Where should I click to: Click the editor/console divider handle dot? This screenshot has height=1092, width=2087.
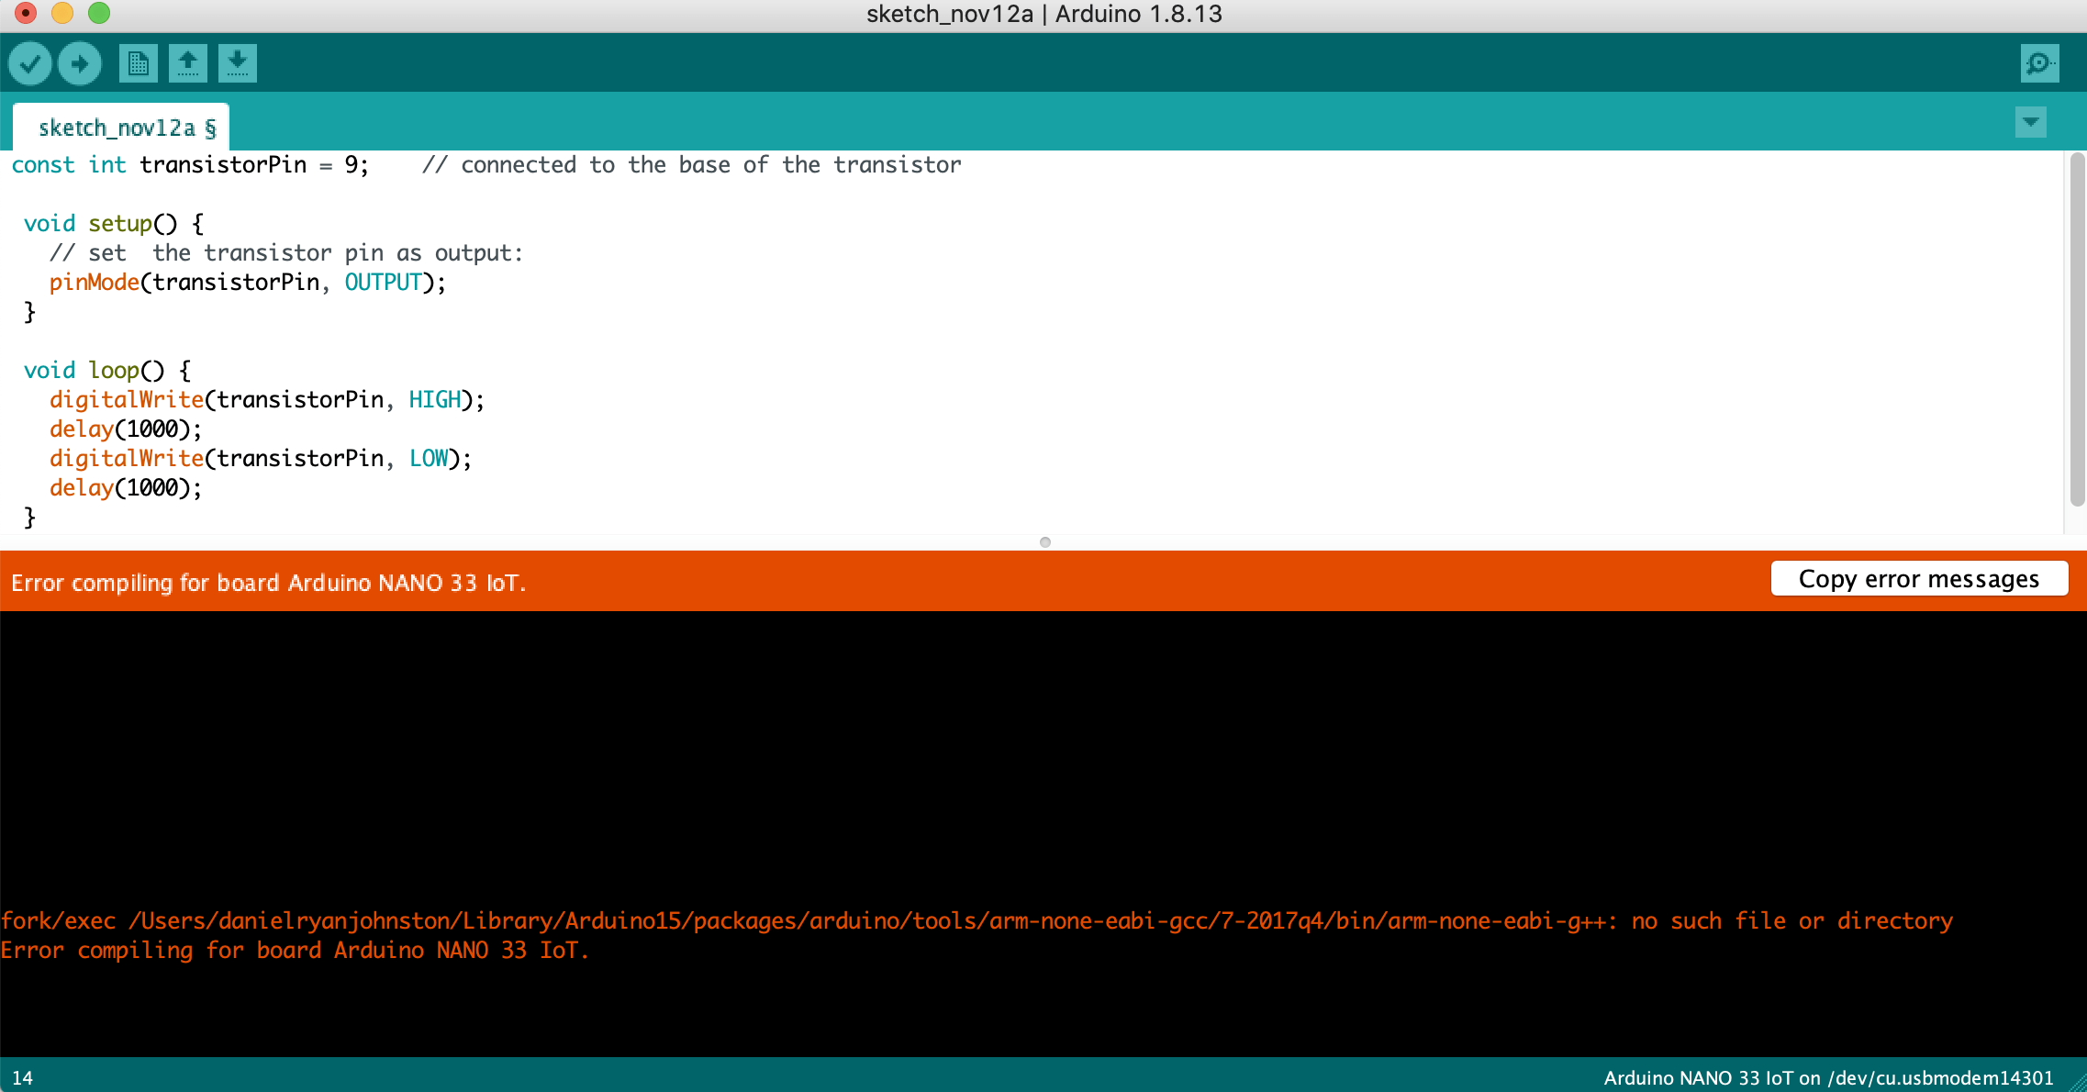coord(1044,542)
